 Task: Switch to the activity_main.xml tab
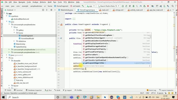pyautogui.click(x=136, y=10)
